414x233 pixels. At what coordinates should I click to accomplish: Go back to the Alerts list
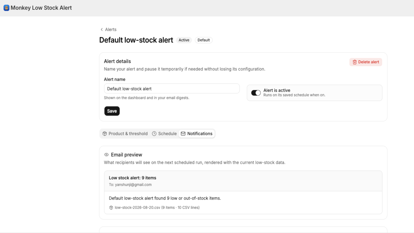(108, 30)
